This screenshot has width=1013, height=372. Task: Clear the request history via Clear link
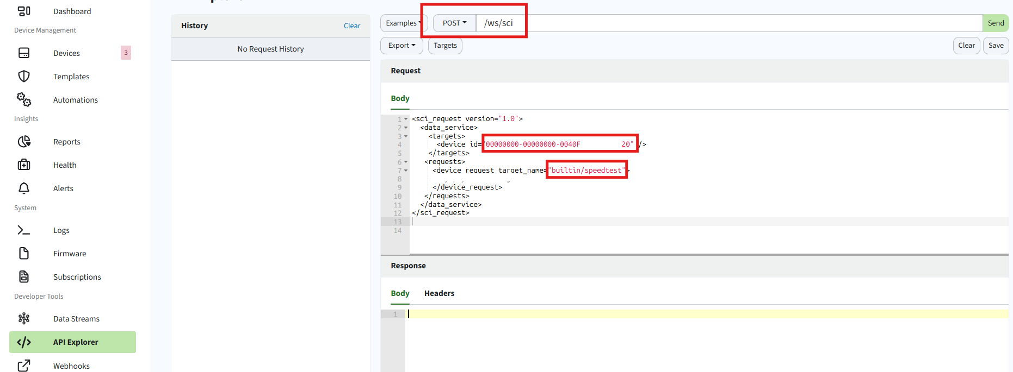[x=351, y=26]
